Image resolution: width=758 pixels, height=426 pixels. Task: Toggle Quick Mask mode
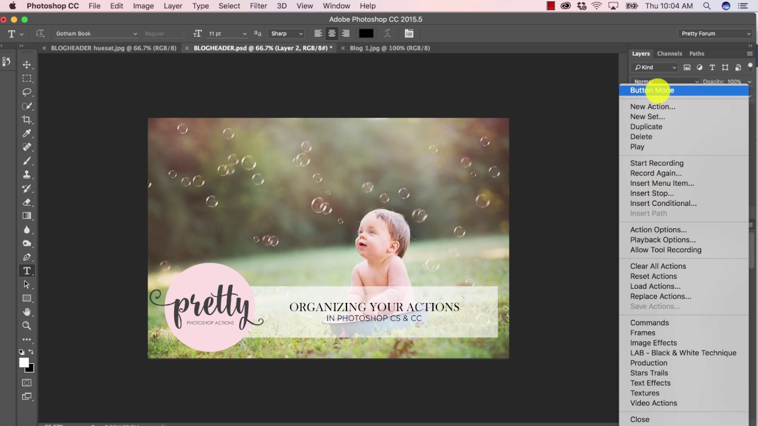27,383
